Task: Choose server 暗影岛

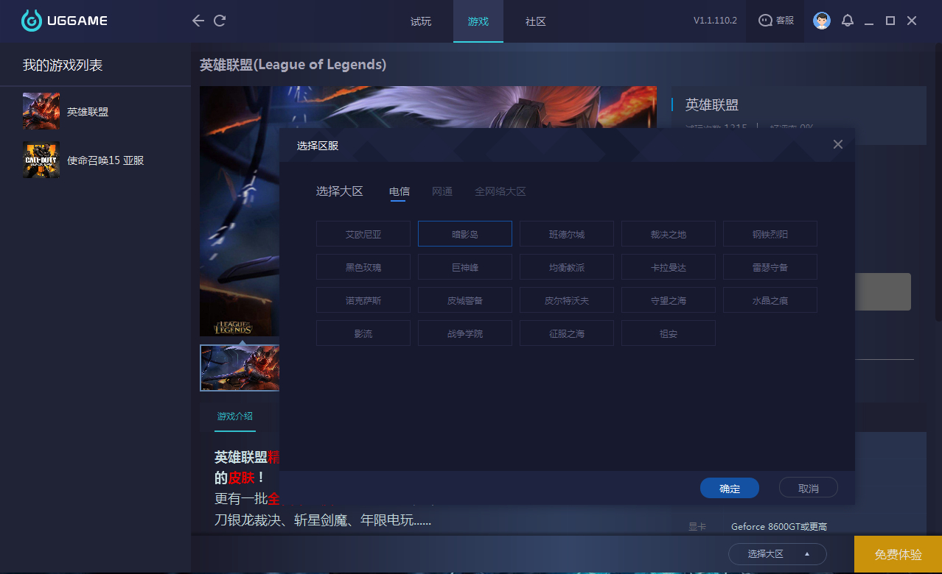Action: pyautogui.click(x=465, y=234)
